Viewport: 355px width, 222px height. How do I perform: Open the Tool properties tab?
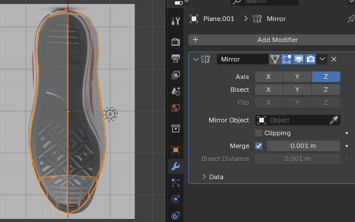[176, 21]
